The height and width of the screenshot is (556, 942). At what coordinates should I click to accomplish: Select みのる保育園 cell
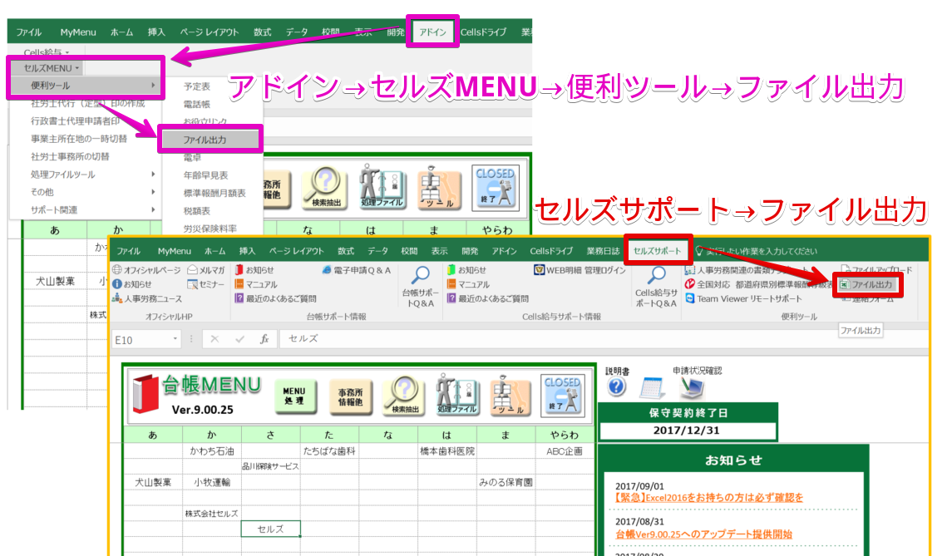click(x=506, y=482)
